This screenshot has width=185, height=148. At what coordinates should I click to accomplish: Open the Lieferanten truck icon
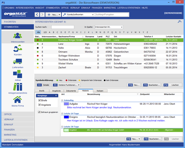[18, 61]
